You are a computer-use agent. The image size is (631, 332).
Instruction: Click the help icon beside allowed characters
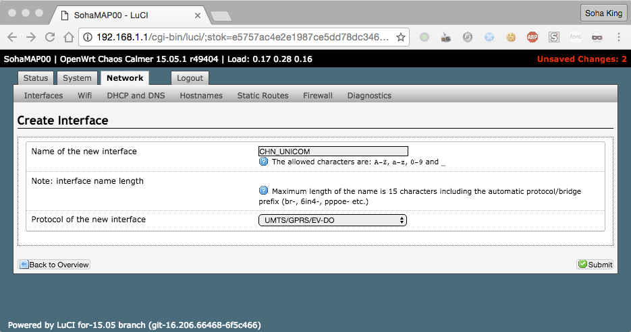click(263, 162)
